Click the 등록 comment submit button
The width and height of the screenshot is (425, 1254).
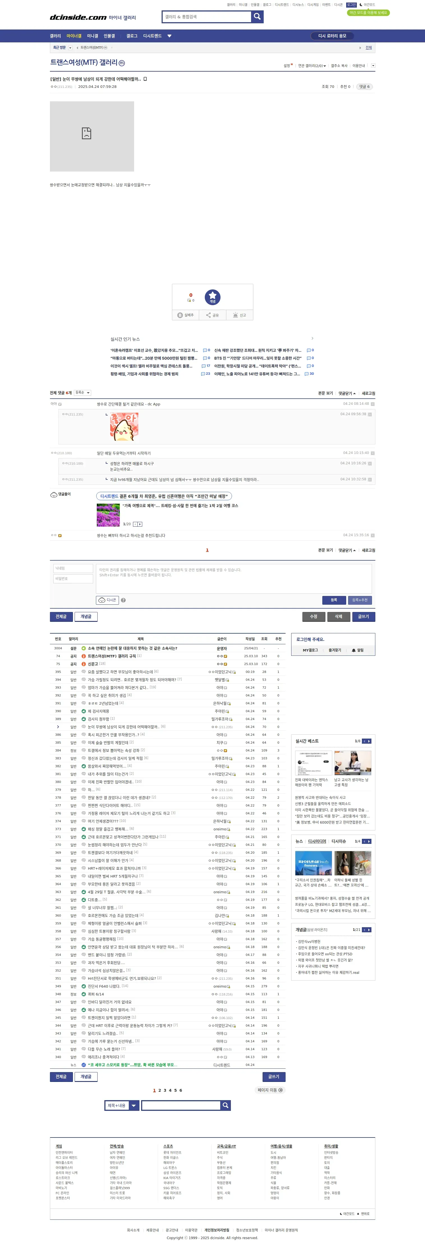click(x=334, y=600)
